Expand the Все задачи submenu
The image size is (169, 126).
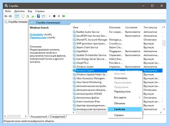pyautogui.click(x=125, y=98)
